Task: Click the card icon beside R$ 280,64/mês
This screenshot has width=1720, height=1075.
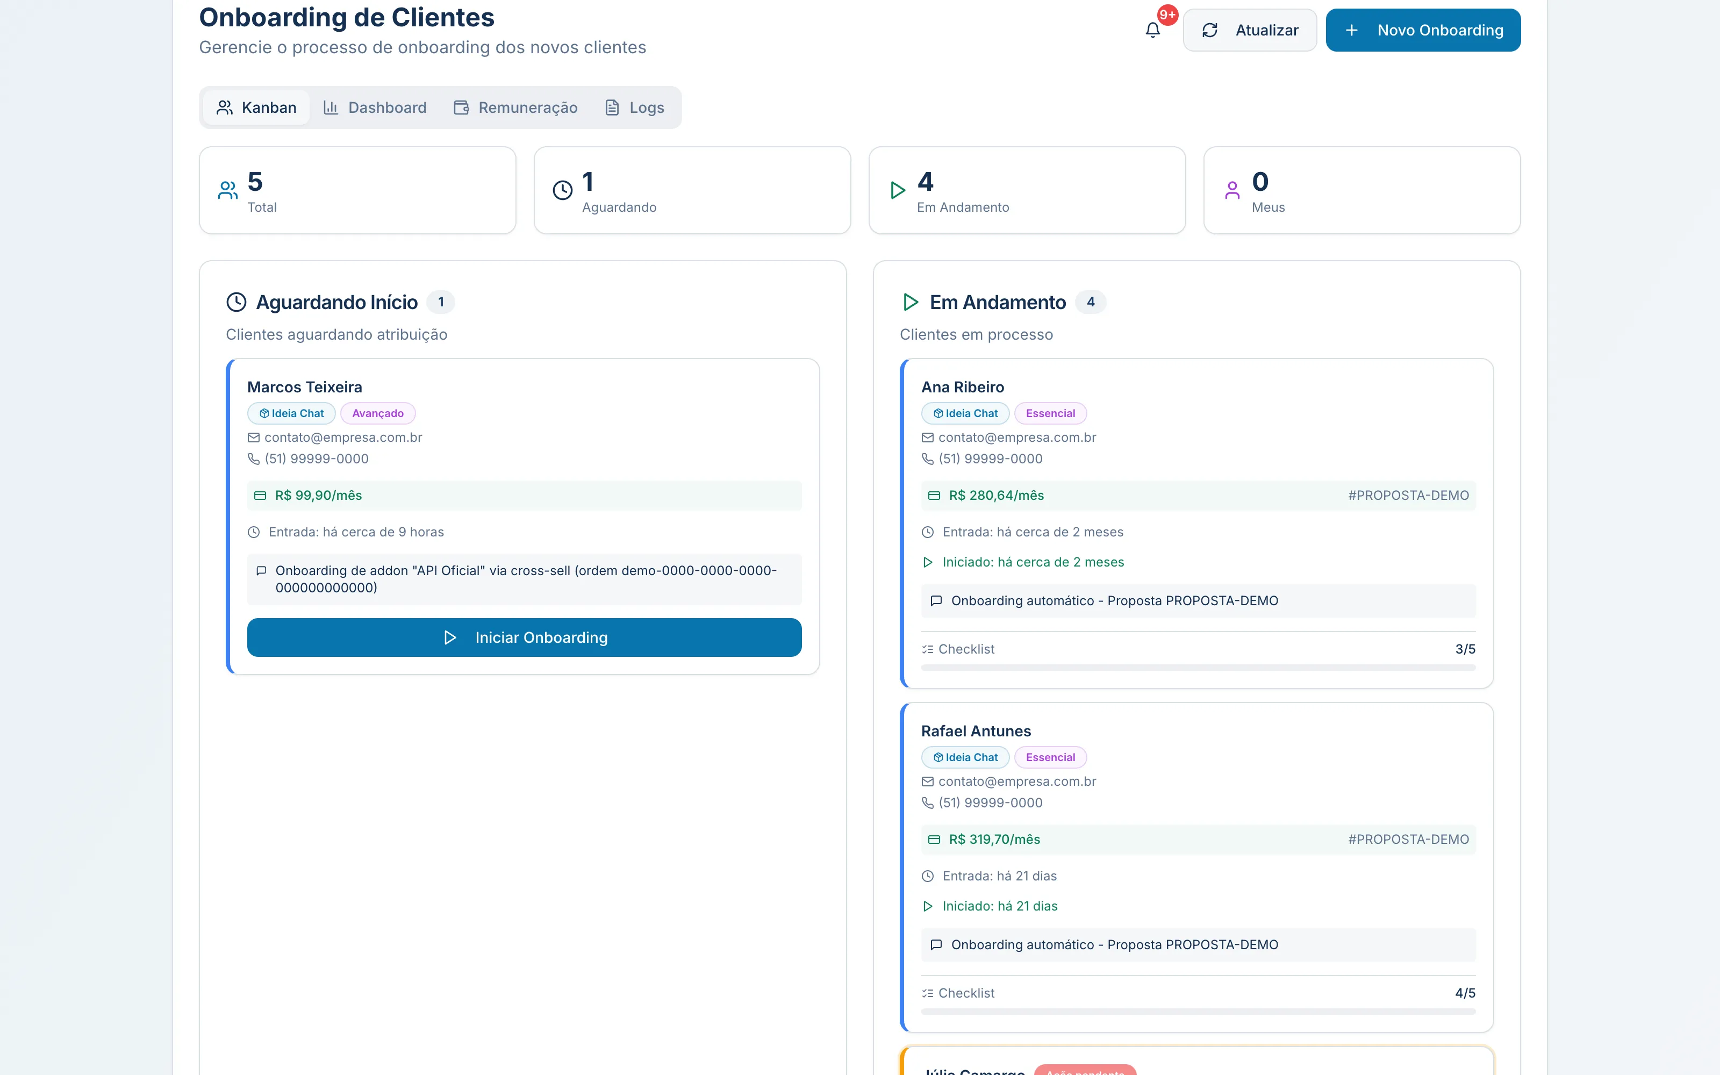Action: point(934,496)
